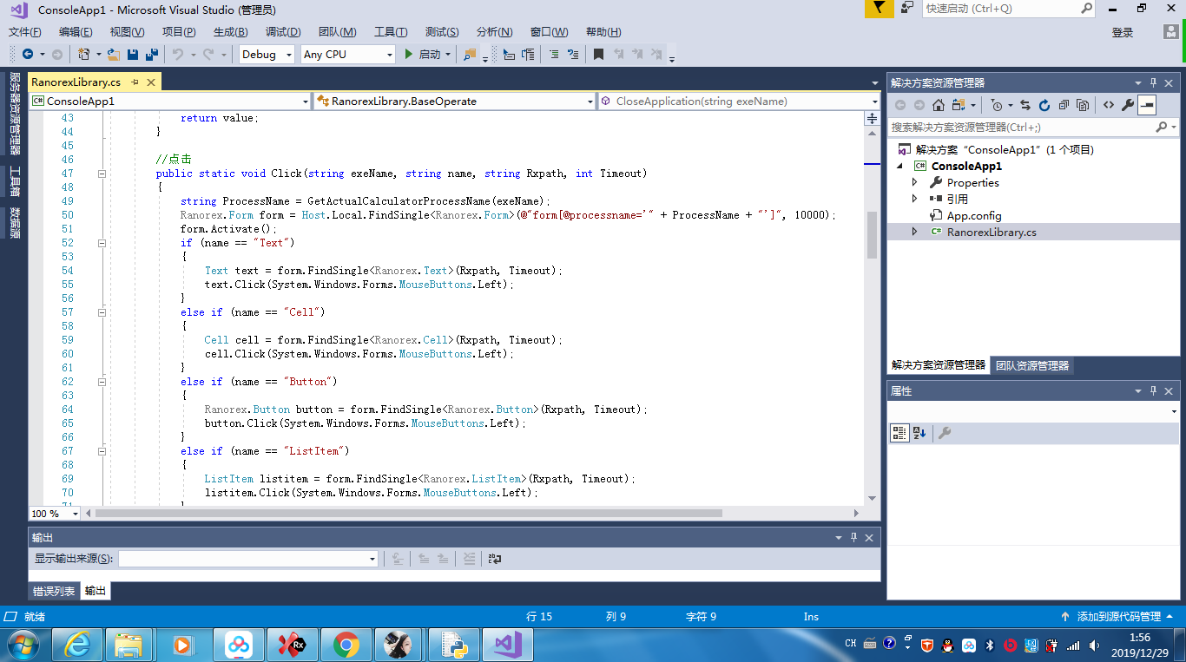Click the word wrap toggle icon in Output panel
The image size is (1186, 662).
(494, 559)
